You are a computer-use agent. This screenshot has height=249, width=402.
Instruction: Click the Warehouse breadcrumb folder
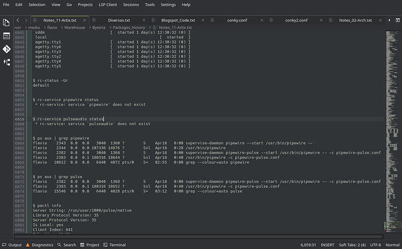pyautogui.click(x=75, y=27)
